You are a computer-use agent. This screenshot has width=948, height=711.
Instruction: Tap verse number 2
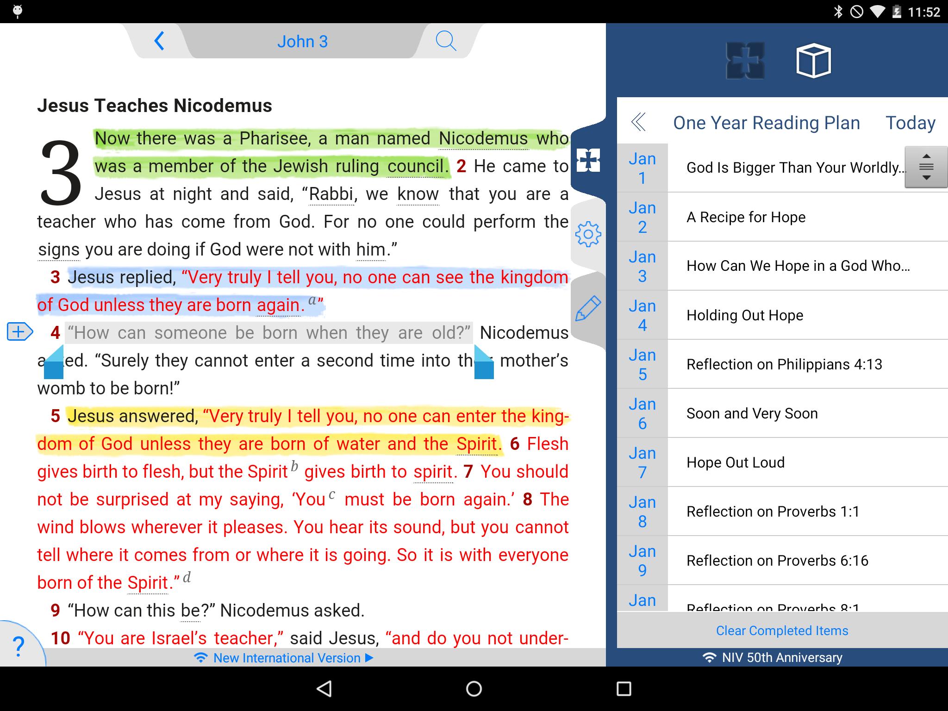(x=461, y=166)
